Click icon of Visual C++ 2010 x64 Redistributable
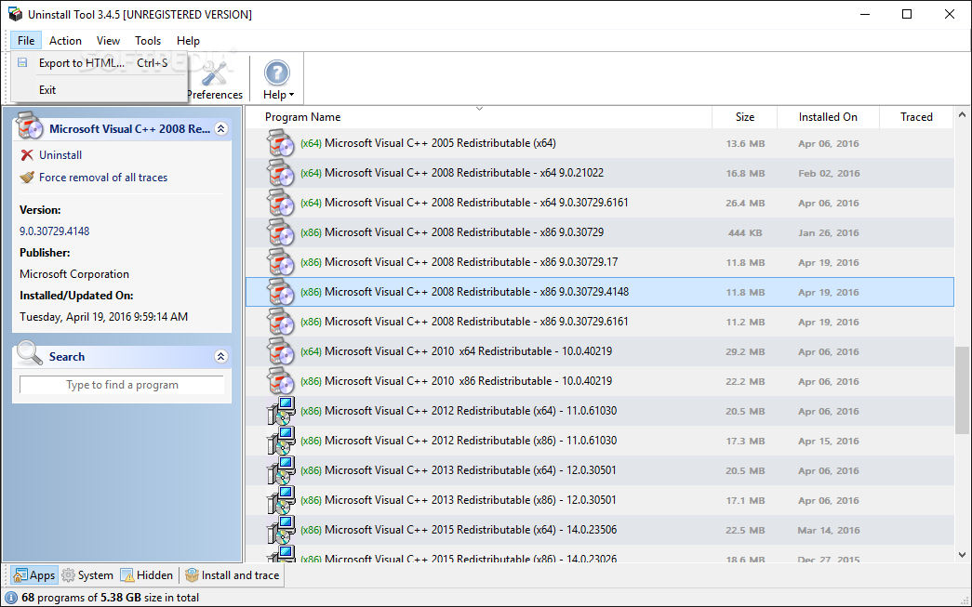The width and height of the screenshot is (972, 607). [280, 351]
